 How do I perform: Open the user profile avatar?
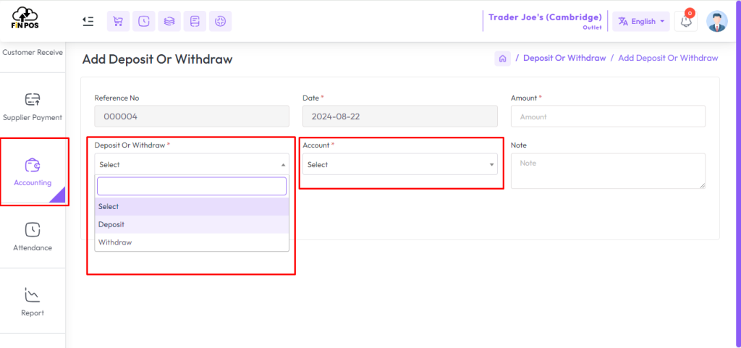717,21
